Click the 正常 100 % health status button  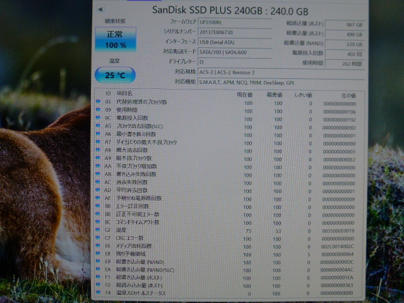point(116,39)
